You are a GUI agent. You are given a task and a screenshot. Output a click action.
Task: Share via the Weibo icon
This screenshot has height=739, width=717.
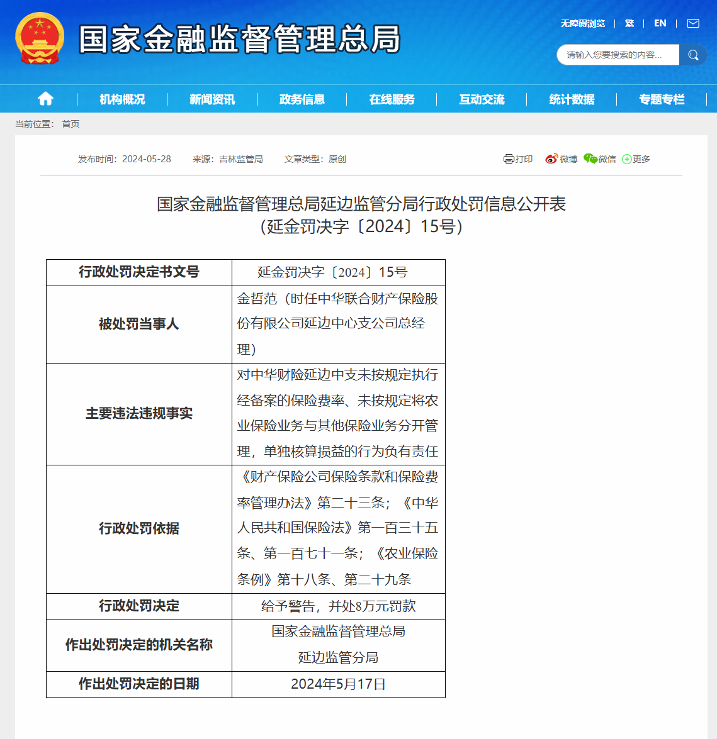551,159
